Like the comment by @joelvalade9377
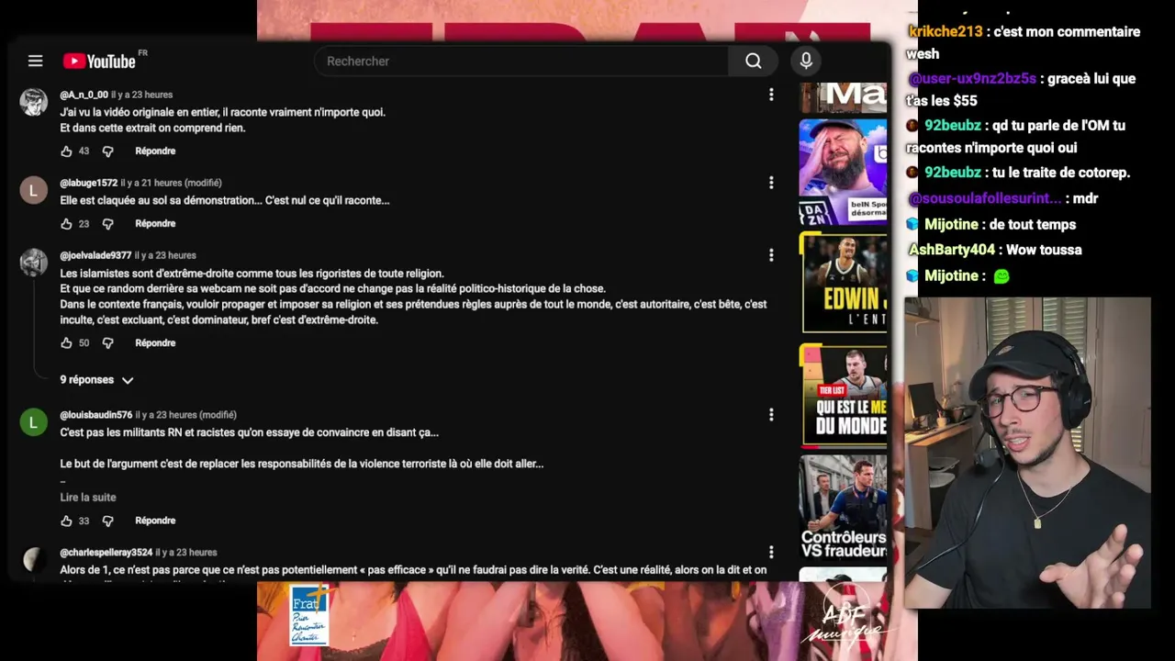The width and height of the screenshot is (1175, 661). pos(66,342)
